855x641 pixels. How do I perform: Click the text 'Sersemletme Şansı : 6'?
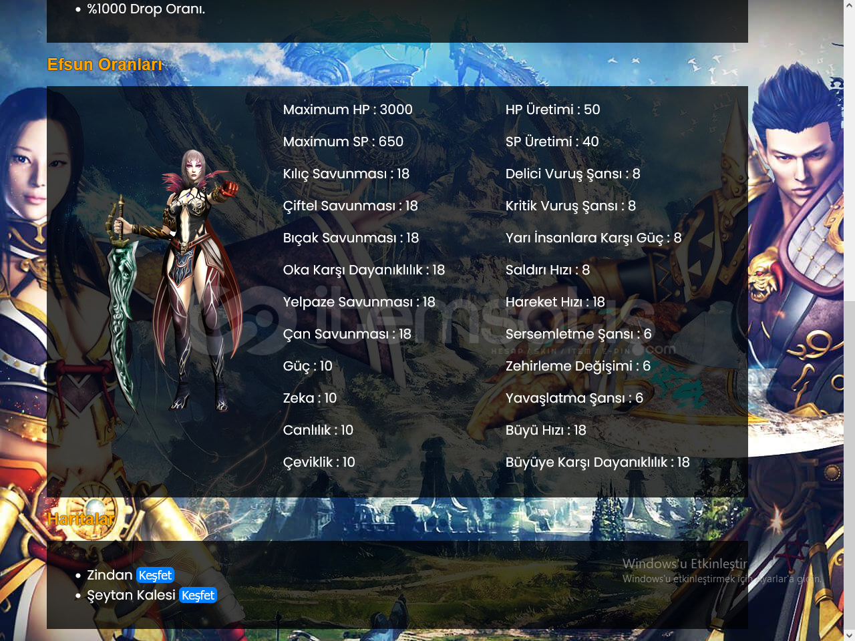click(x=578, y=334)
